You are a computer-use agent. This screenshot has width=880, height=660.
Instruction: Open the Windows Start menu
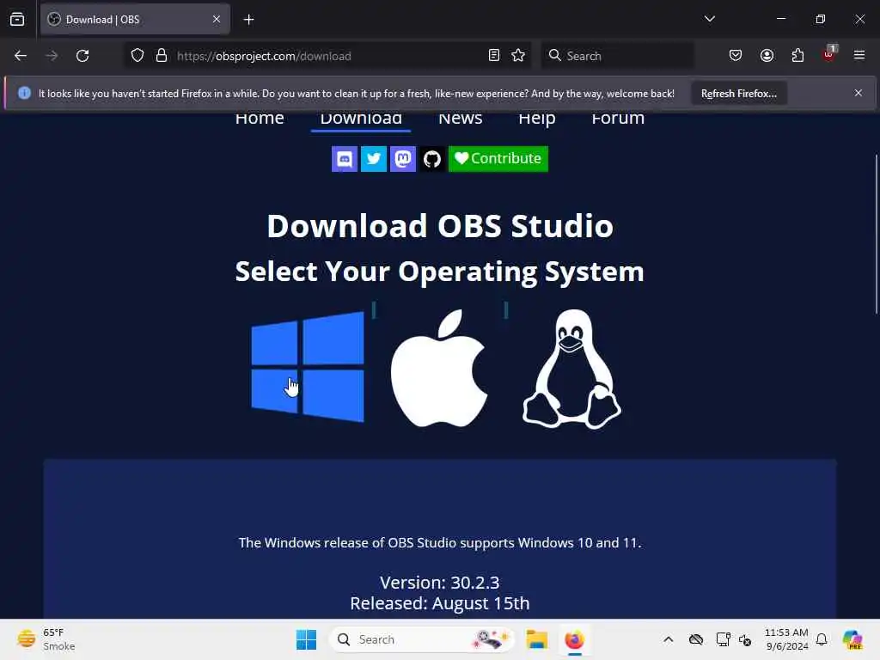tap(307, 639)
